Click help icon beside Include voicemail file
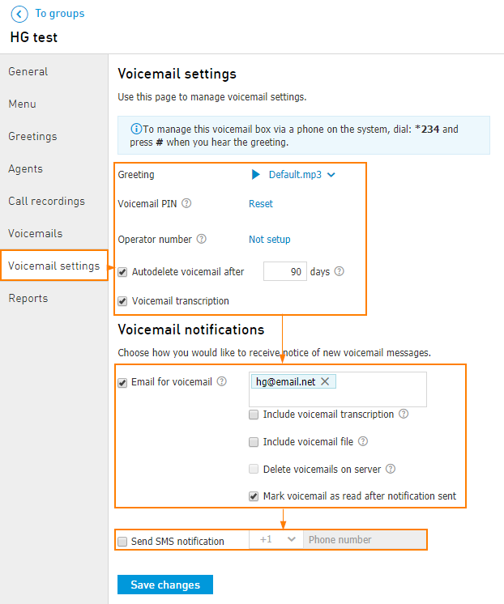504x604 pixels. pos(363,441)
